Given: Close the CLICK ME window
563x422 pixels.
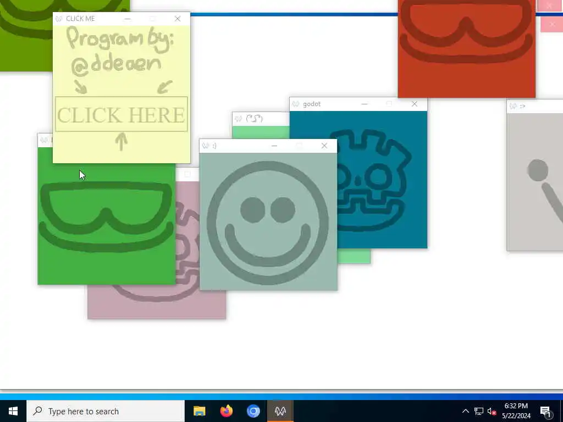Looking at the screenshot, I should tap(178, 19).
